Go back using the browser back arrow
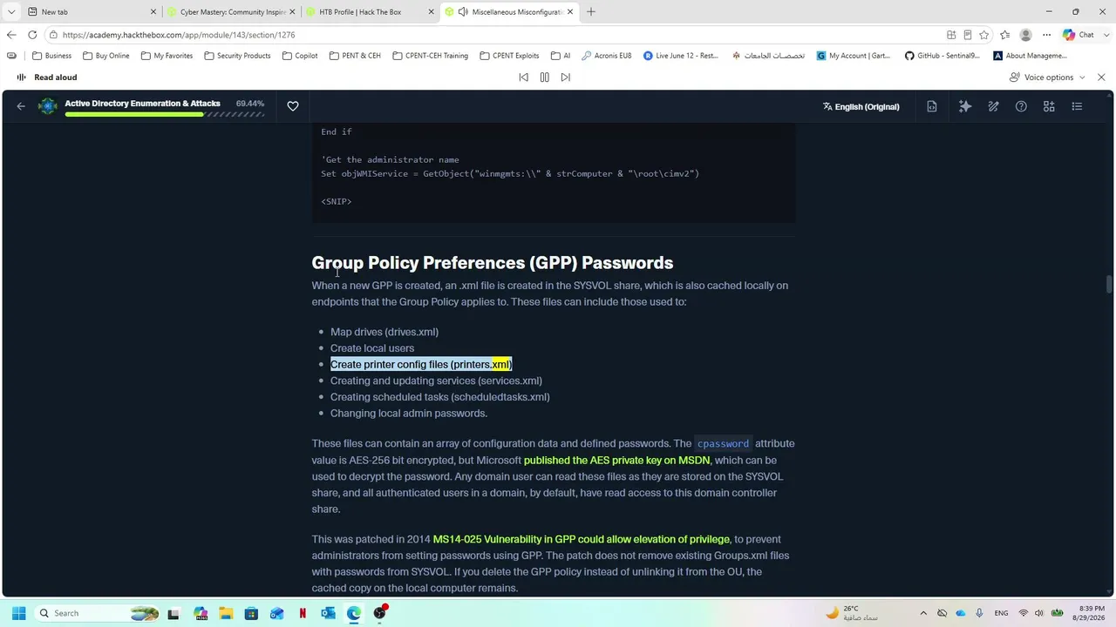Image resolution: width=1116 pixels, height=627 pixels. pyautogui.click(x=10, y=35)
